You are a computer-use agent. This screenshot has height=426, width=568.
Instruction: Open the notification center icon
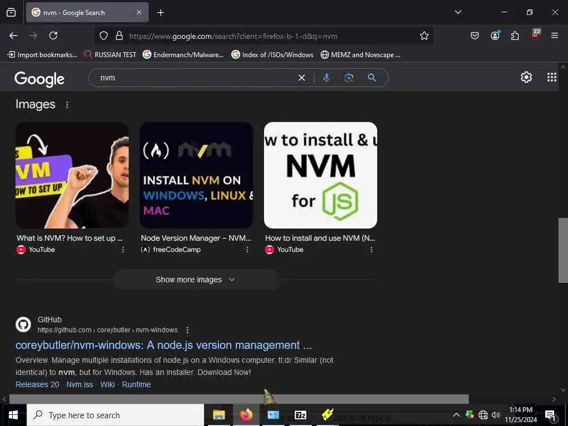click(x=550, y=415)
